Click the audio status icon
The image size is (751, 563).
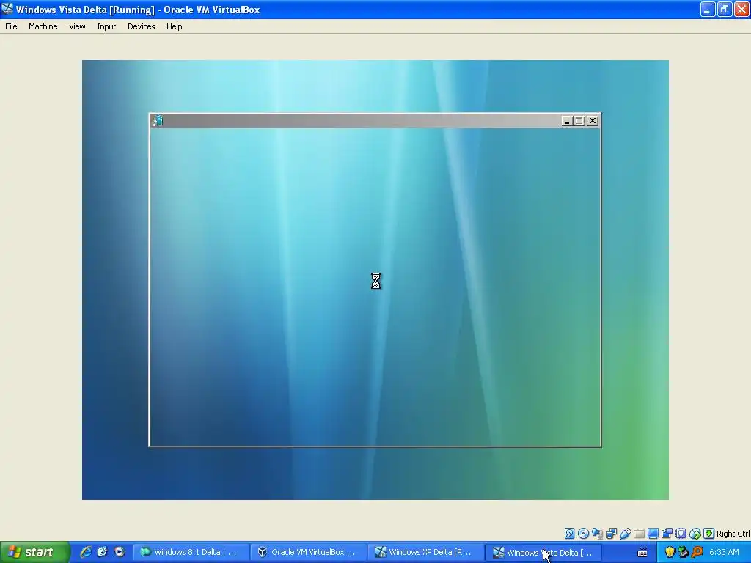click(597, 534)
